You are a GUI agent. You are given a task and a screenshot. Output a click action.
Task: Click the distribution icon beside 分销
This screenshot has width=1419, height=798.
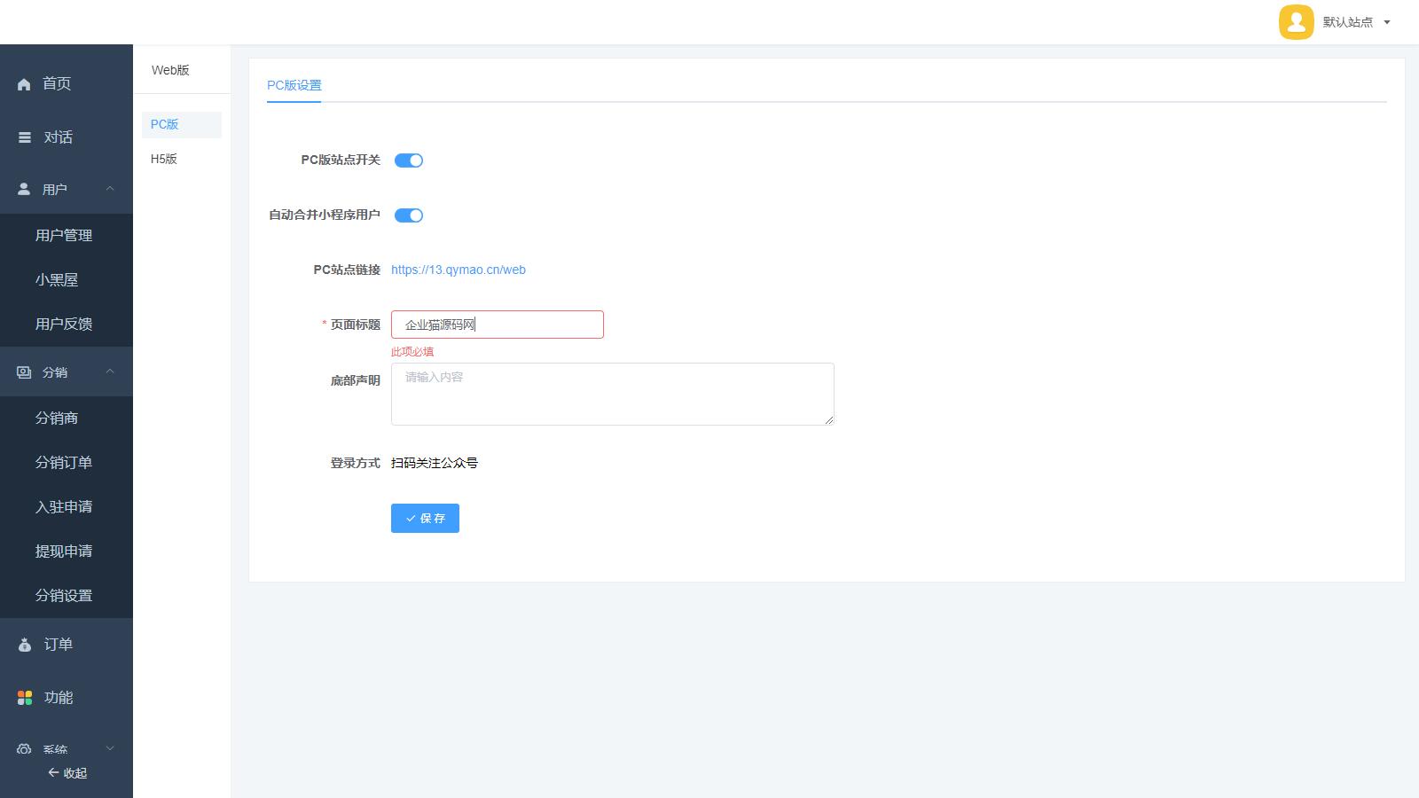point(24,372)
